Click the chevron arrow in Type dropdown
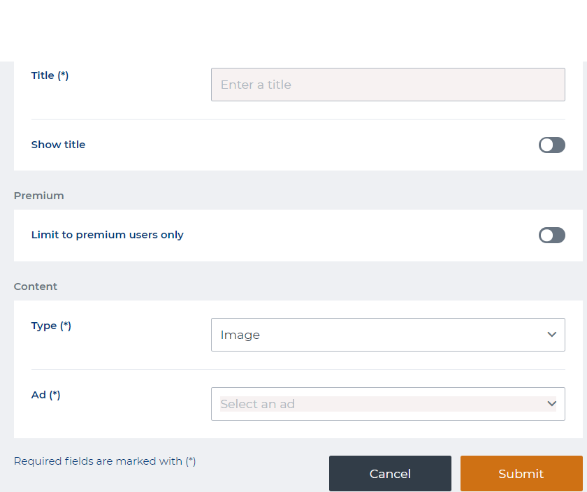This screenshot has width=587, height=492. 551,335
